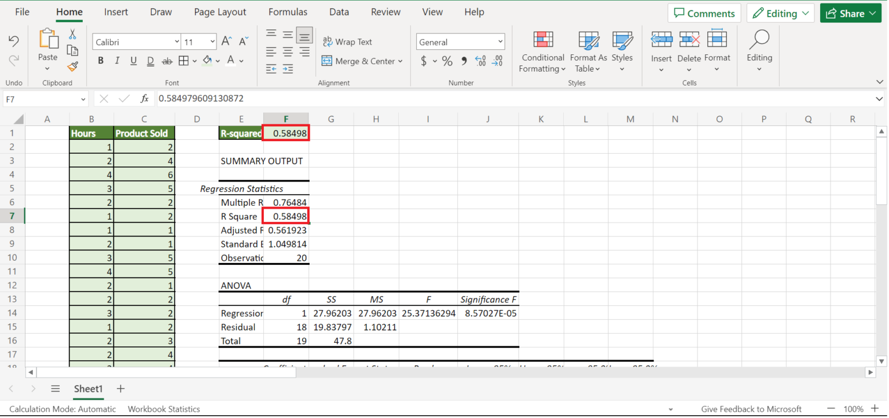Switch to the Formulas ribbon tab
Screen dimensions: 889x418
click(288, 12)
